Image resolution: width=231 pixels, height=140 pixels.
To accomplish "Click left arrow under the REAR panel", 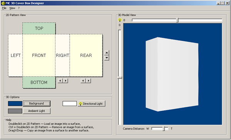I will coord(83,81).
